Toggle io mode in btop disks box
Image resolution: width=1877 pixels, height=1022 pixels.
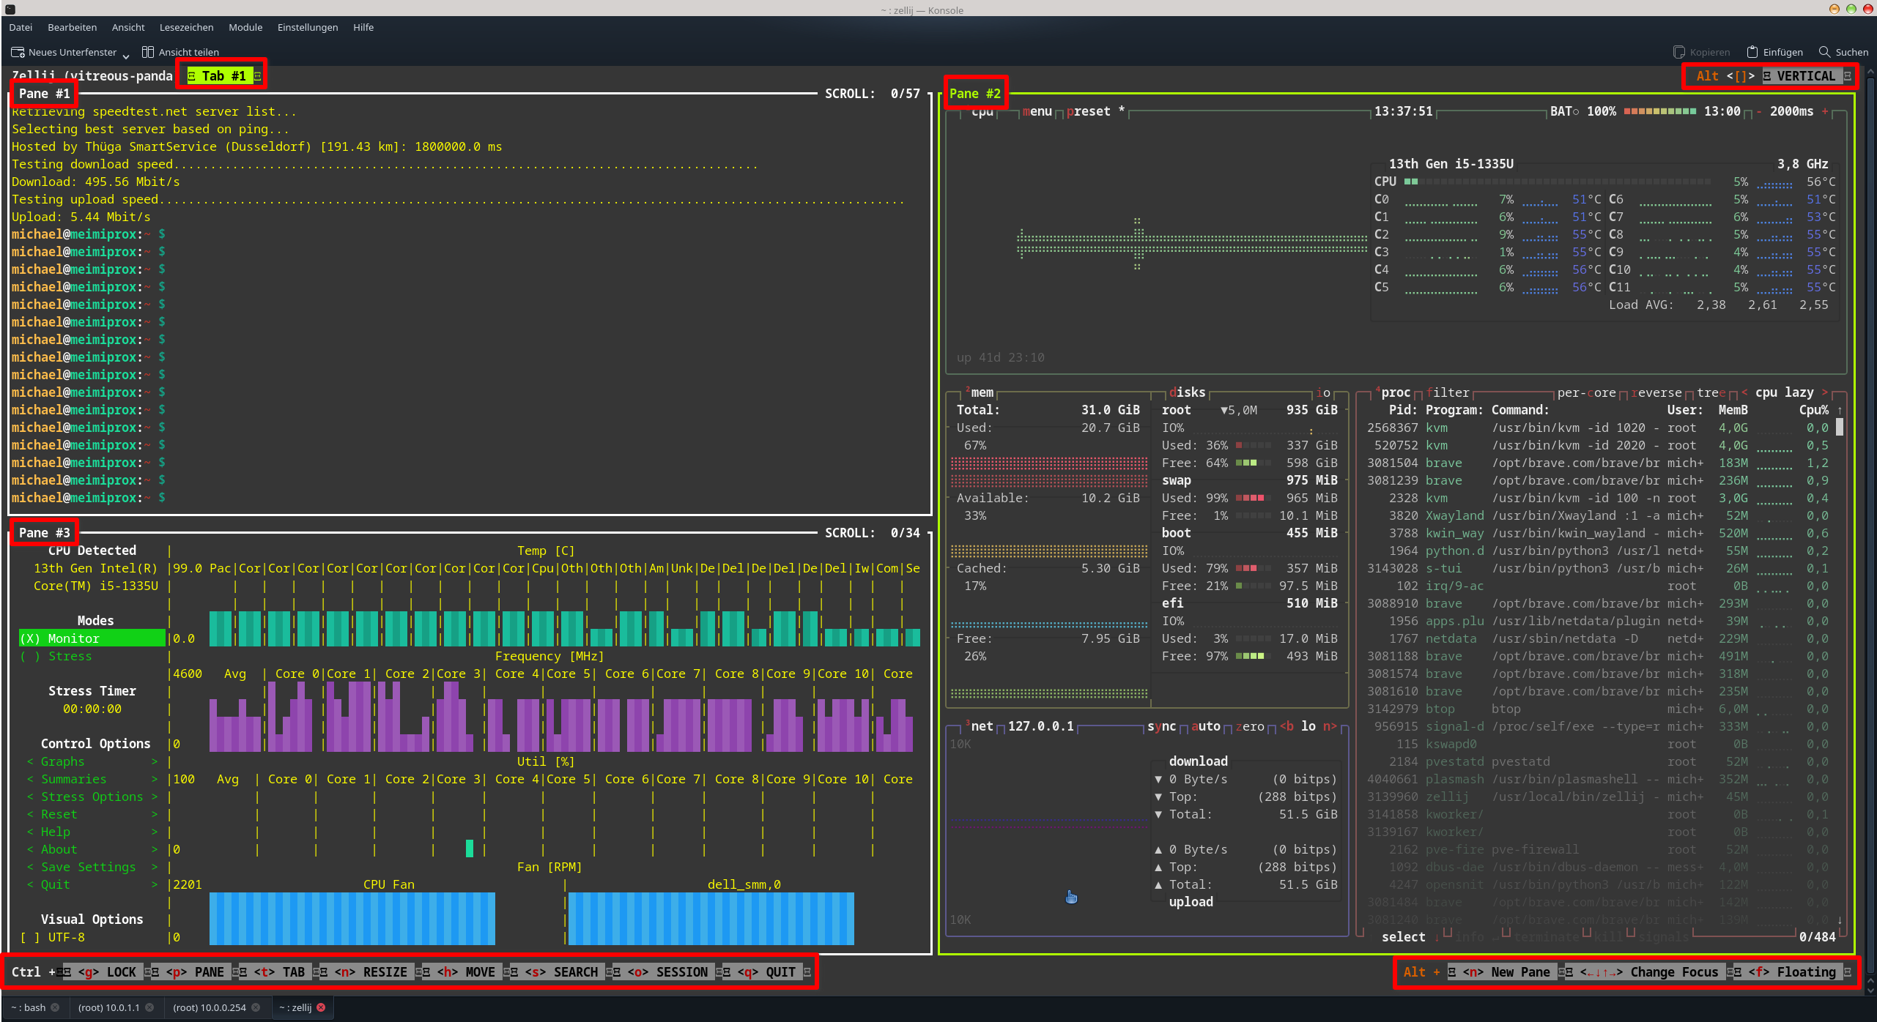click(1323, 392)
